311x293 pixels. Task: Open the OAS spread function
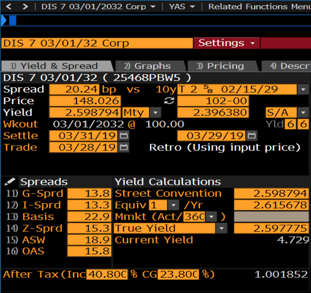click(25, 251)
